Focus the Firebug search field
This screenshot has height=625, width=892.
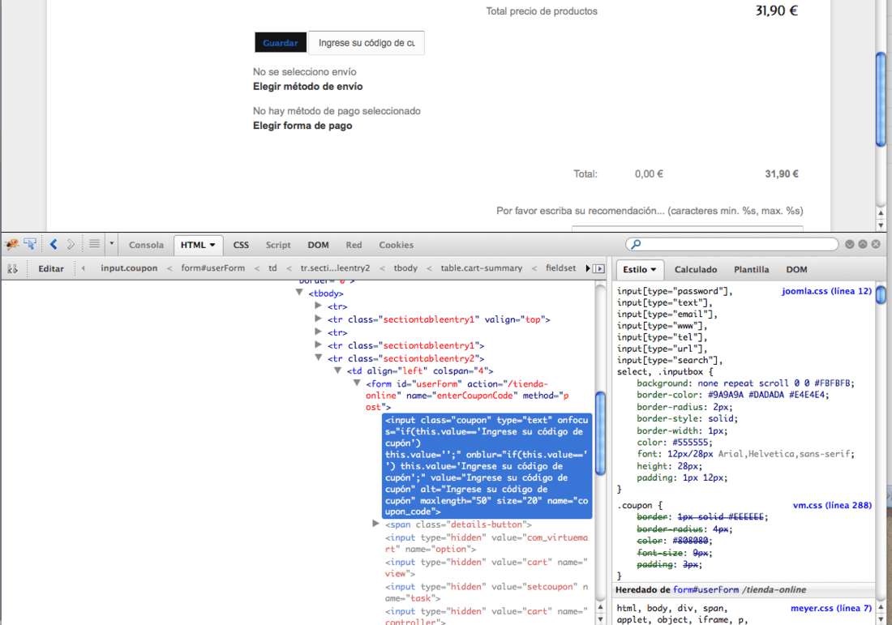732,244
